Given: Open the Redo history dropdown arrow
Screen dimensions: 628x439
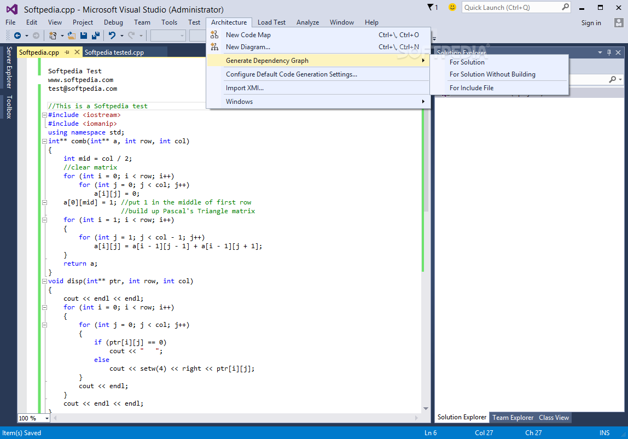Looking at the screenshot, I should pos(141,36).
